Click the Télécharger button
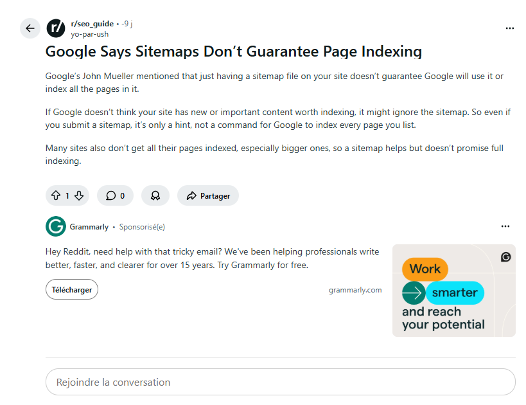 71,289
